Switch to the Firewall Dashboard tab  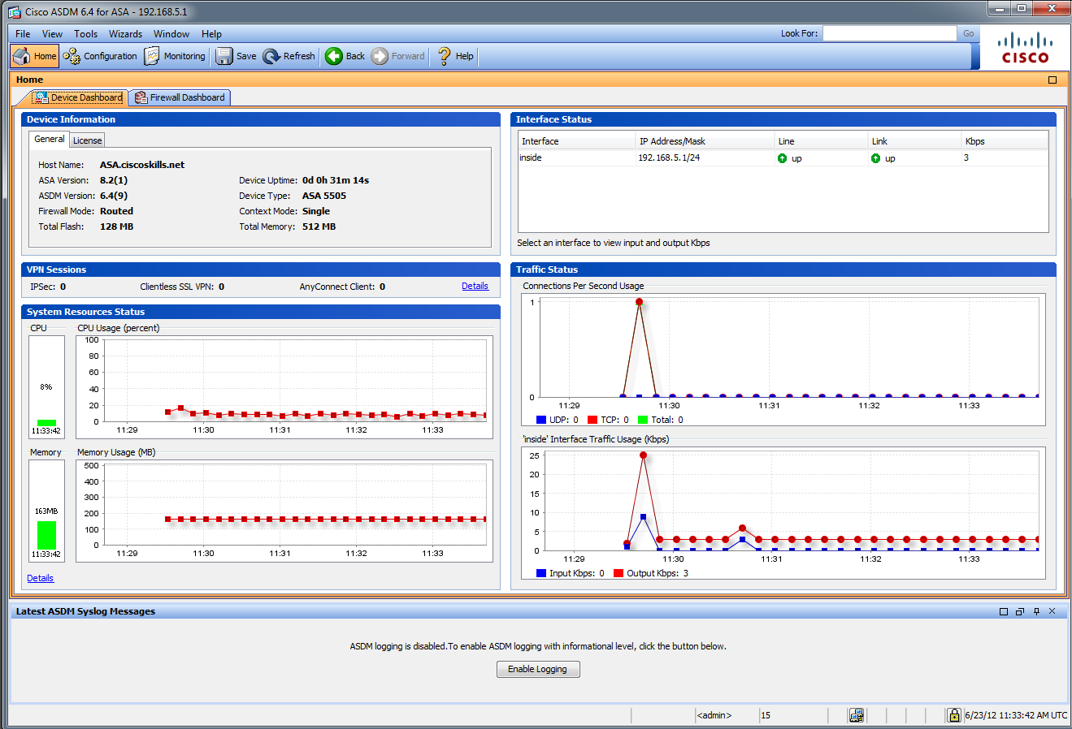coord(180,97)
